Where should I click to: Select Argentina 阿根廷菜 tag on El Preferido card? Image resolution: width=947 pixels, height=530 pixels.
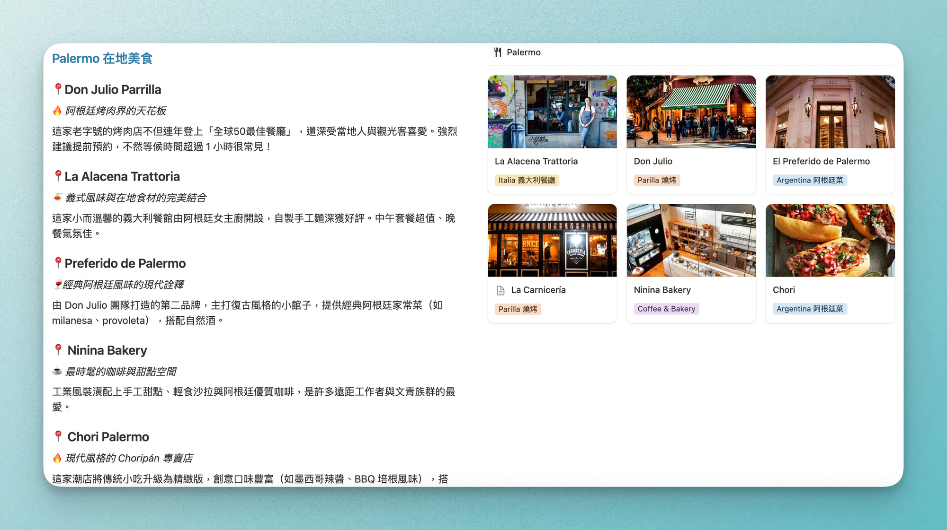(810, 180)
